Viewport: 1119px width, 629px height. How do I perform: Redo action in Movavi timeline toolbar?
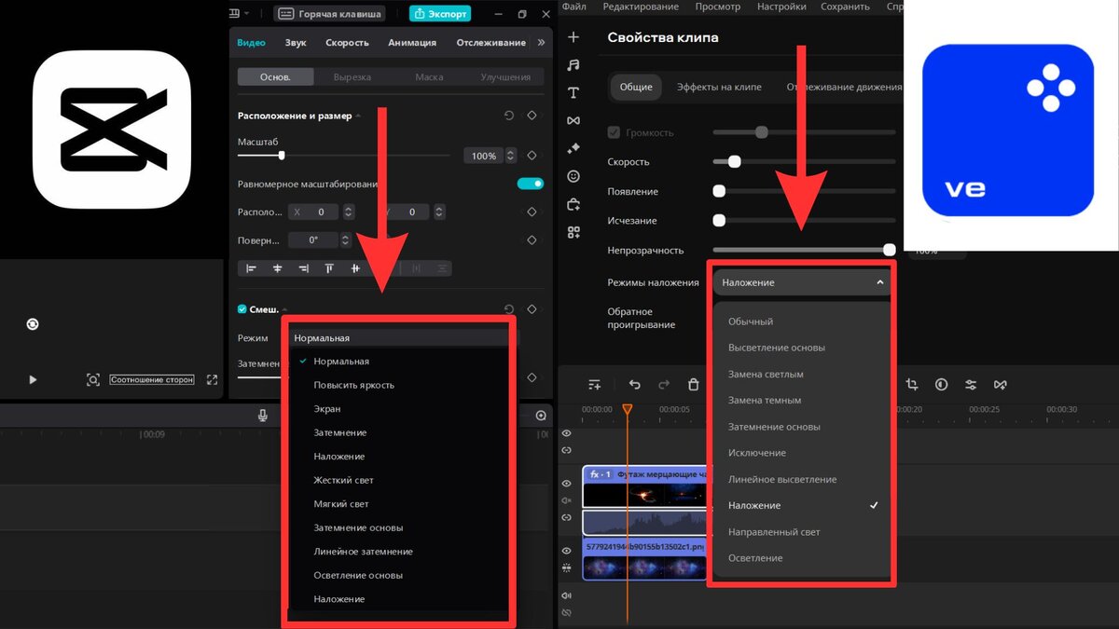(664, 385)
